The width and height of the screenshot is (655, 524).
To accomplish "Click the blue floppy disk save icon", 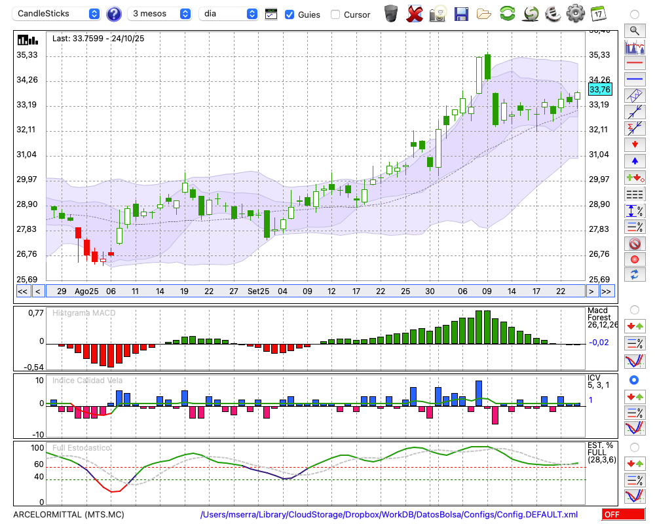I will coord(461,14).
